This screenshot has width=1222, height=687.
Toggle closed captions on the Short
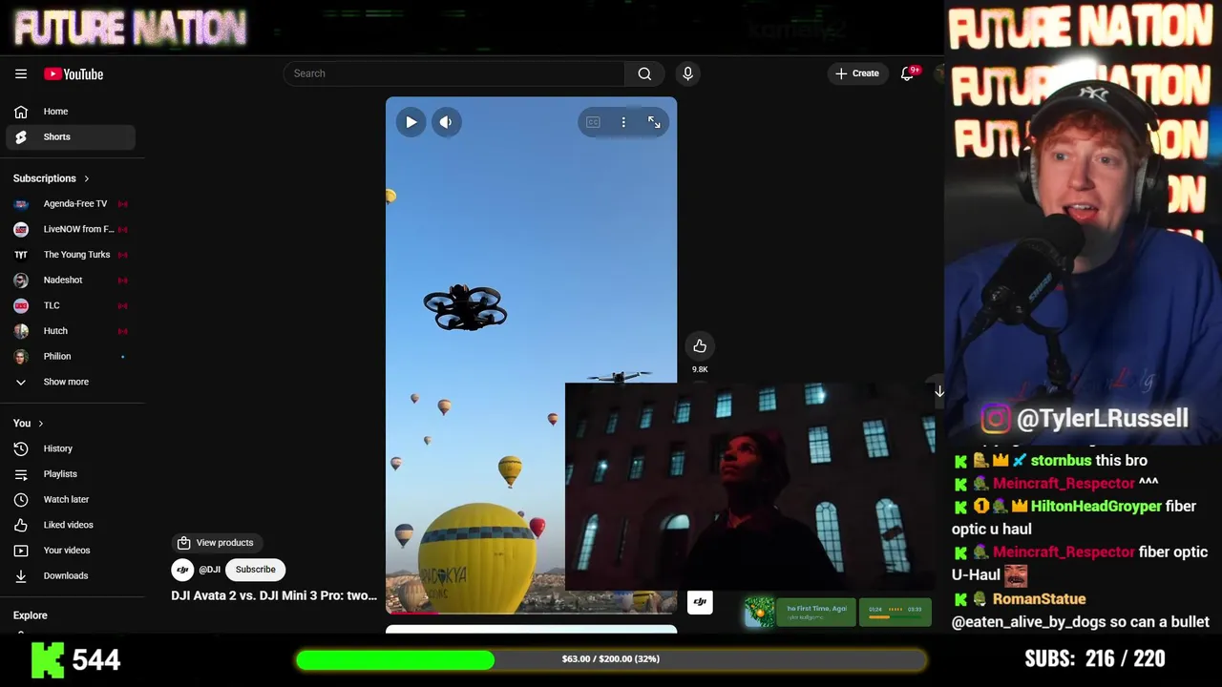pyautogui.click(x=593, y=122)
